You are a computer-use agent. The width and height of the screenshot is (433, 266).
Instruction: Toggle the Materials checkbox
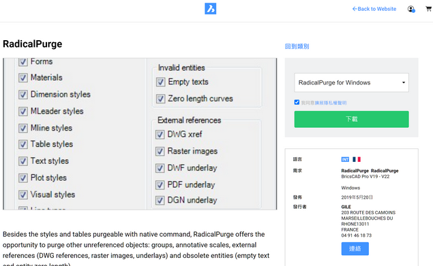23,78
